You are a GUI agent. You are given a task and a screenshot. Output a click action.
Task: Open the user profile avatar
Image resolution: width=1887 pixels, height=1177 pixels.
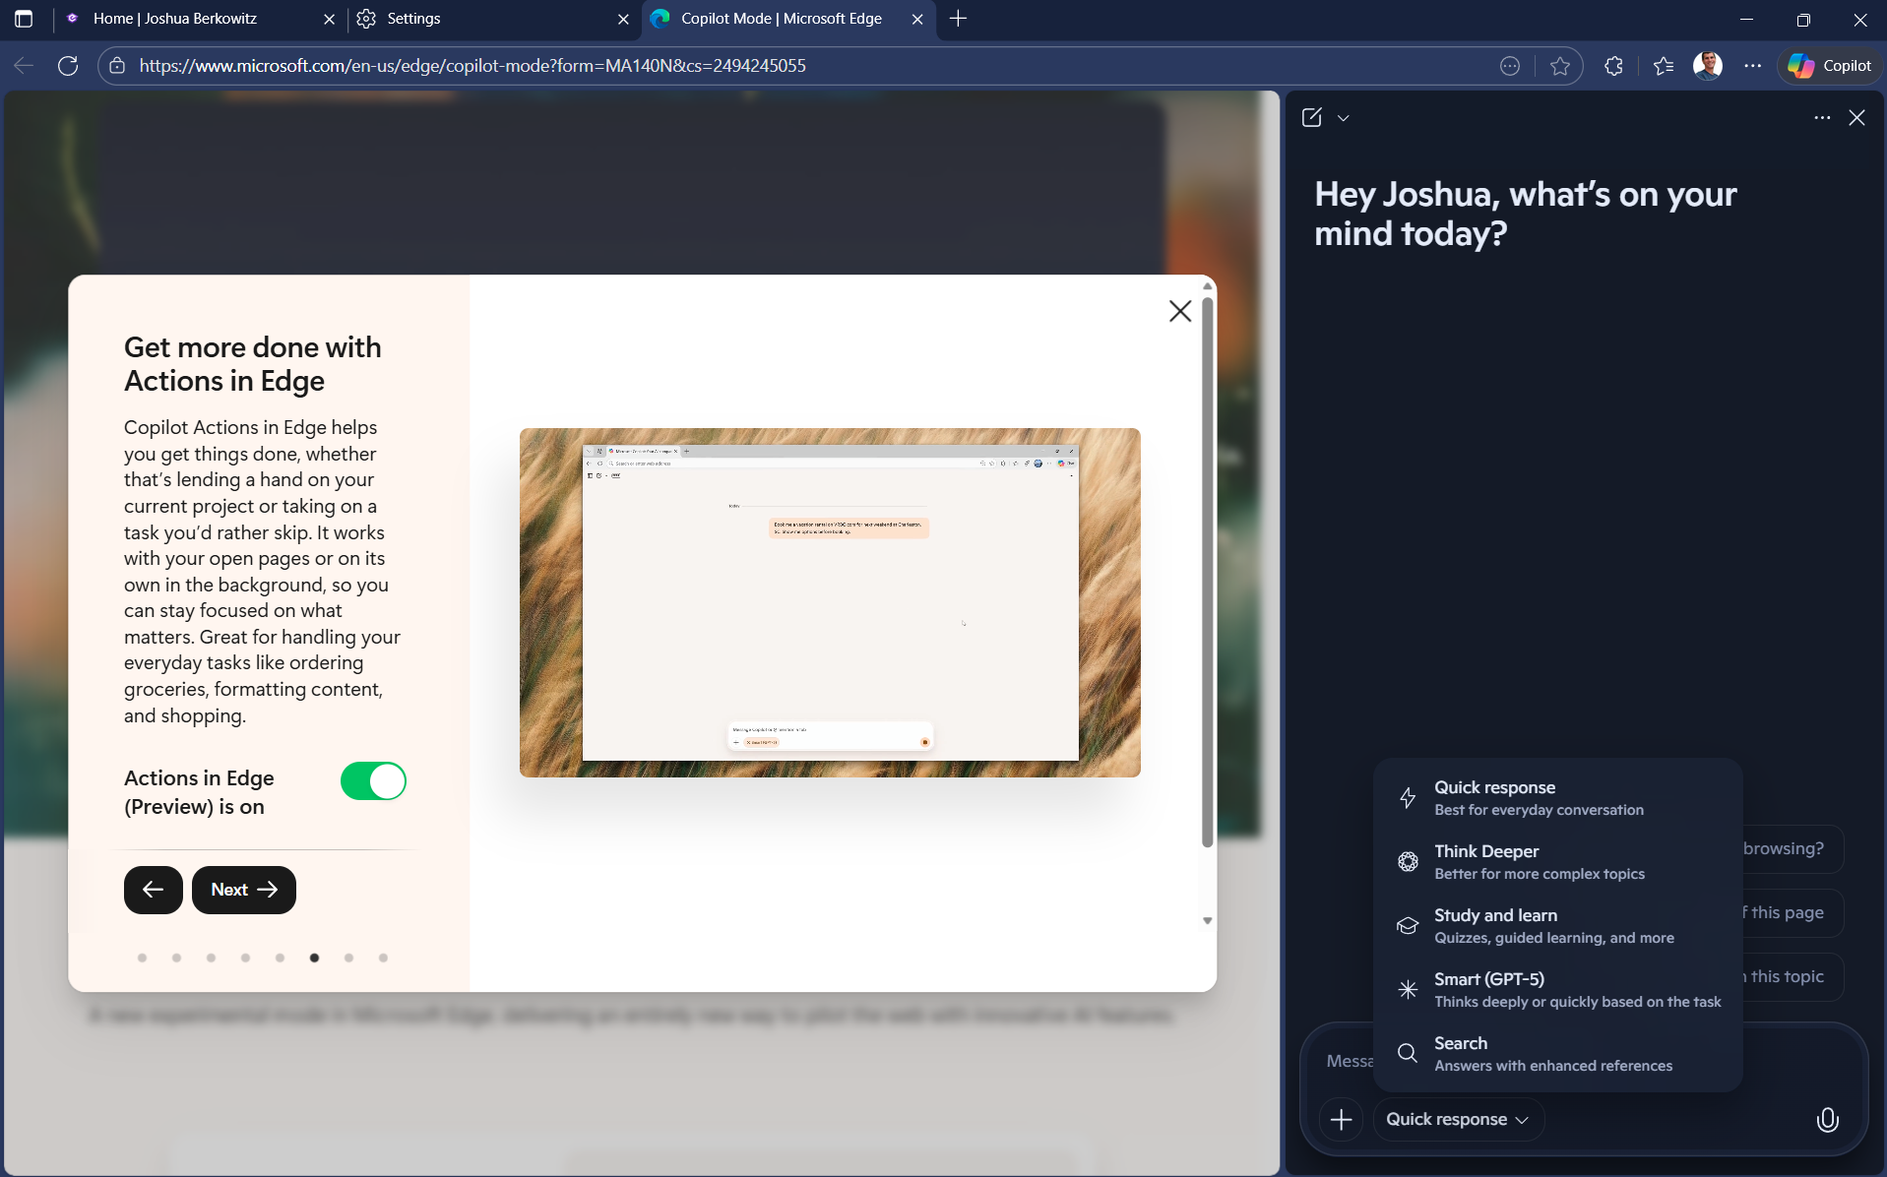pos(1708,66)
